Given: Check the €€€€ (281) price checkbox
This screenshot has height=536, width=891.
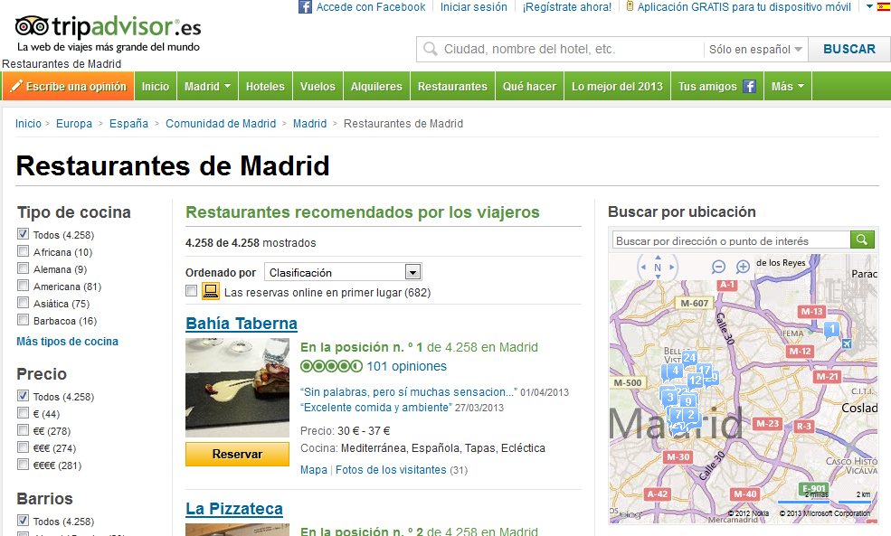Looking at the screenshot, I should 23,465.
